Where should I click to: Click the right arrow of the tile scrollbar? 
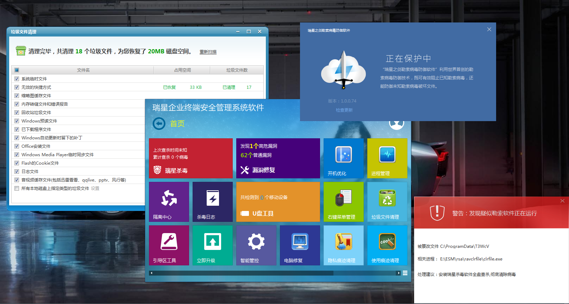point(398,273)
